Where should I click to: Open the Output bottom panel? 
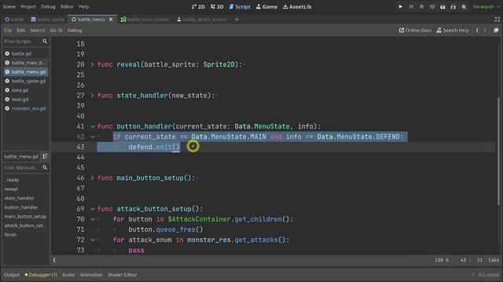pos(12,275)
